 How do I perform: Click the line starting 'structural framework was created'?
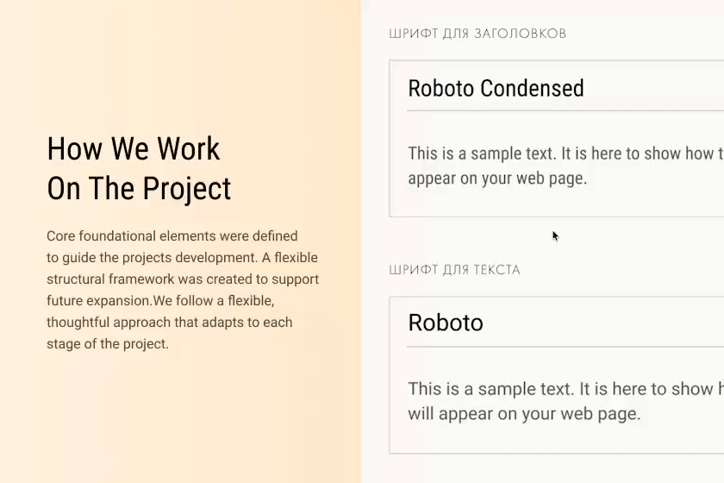[183, 279]
